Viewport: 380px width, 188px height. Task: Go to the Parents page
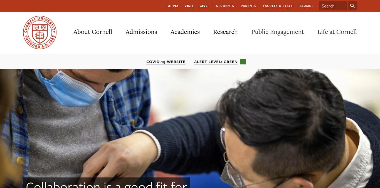(x=248, y=6)
